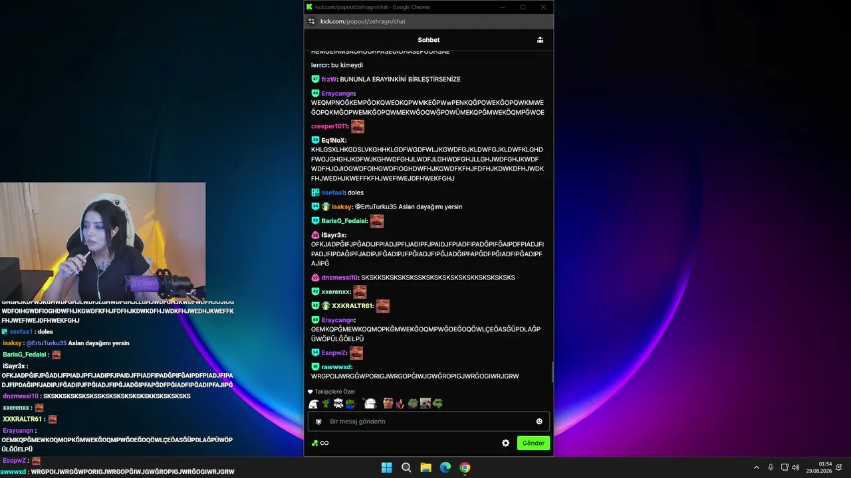The width and height of the screenshot is (851, 478).
Task: Click the emote in EsopwZ's popout chat message
Action: pyautogui.click(x=356, y=353)
